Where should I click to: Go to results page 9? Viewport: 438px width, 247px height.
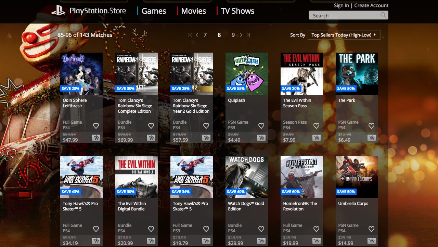pos(233,35)
